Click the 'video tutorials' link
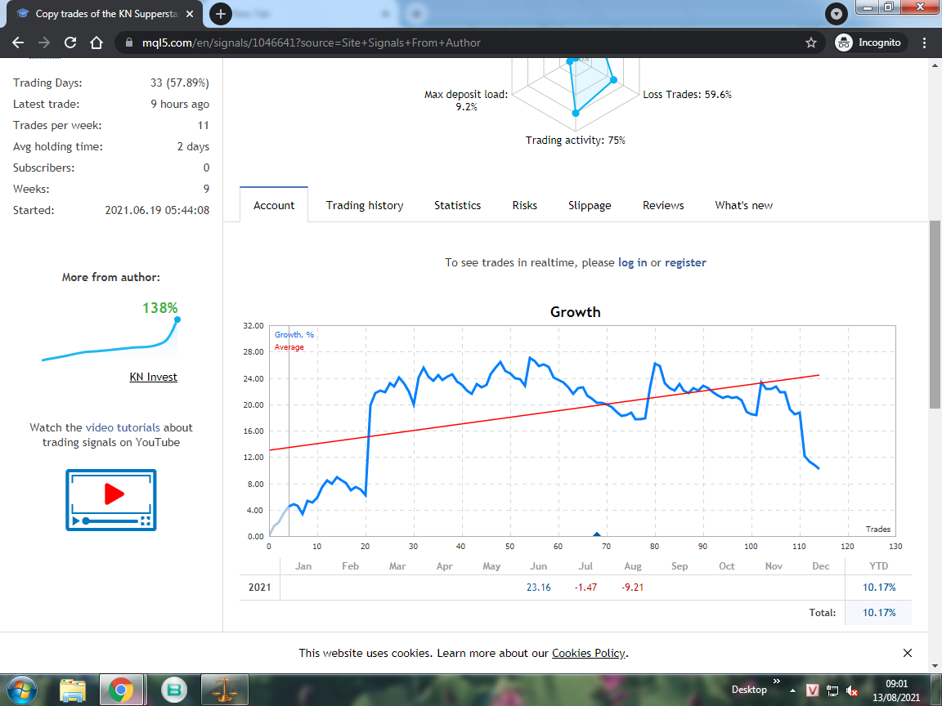 pos(123,427)
